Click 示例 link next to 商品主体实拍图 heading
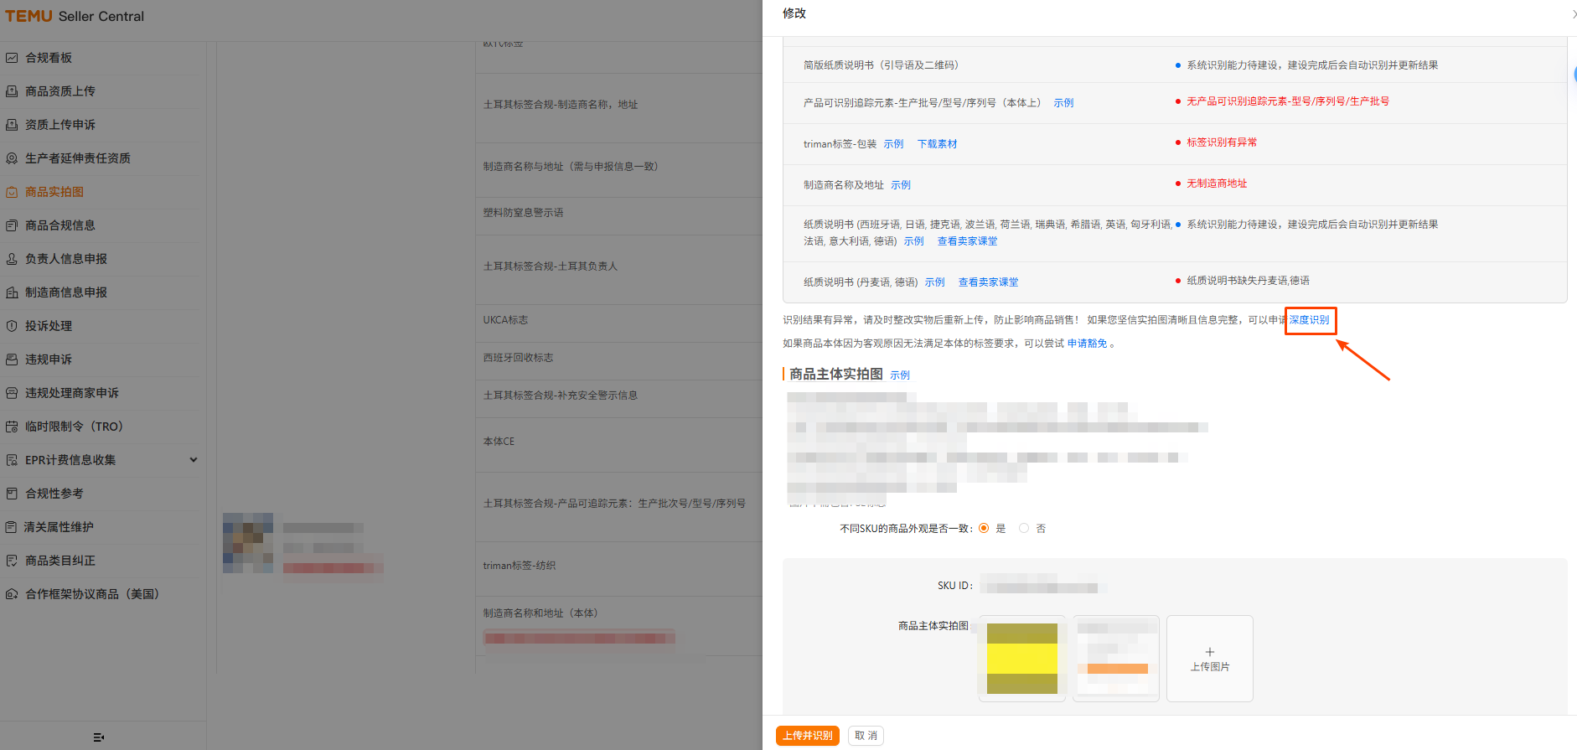The height and width of the screenshot is (750, 1577). (x=900, y=375)
